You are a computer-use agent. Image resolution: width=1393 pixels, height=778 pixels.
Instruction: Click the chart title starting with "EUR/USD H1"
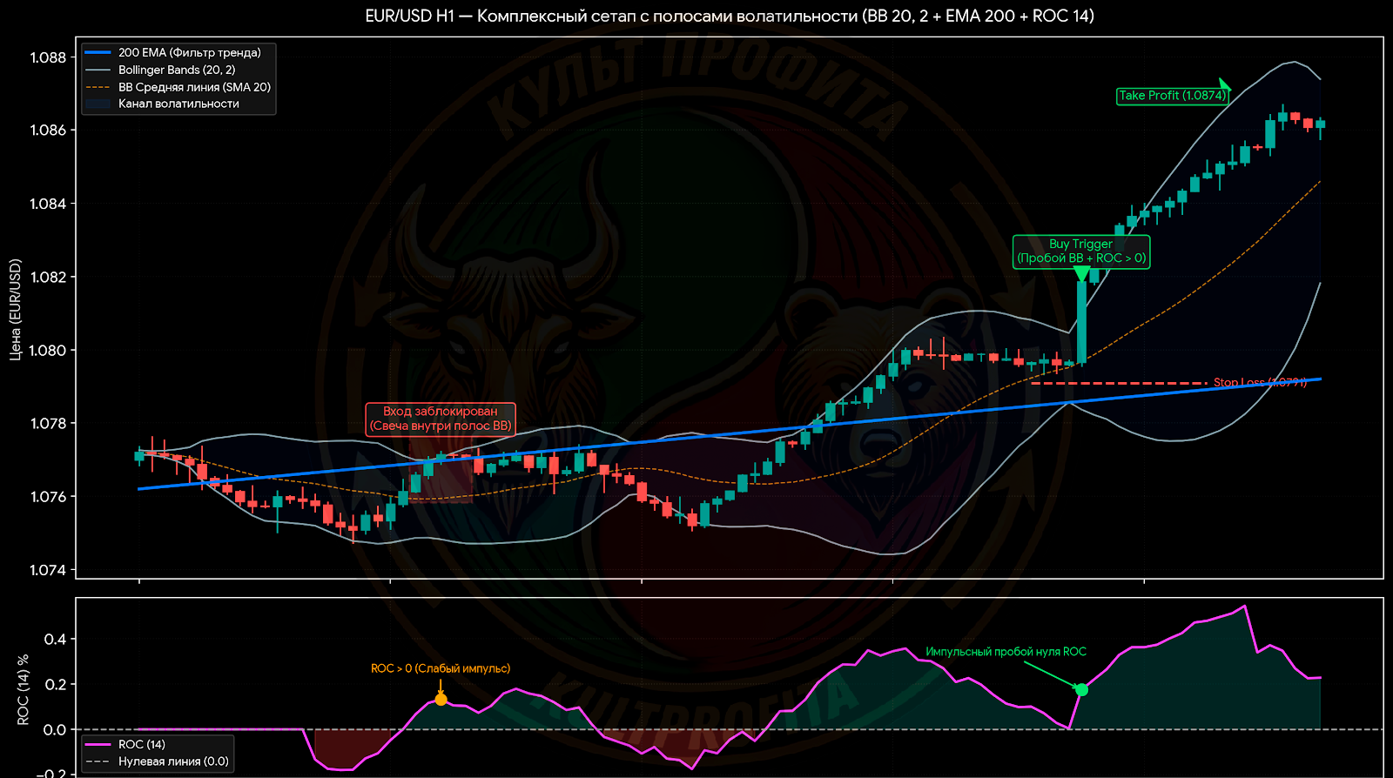[730, 16]
